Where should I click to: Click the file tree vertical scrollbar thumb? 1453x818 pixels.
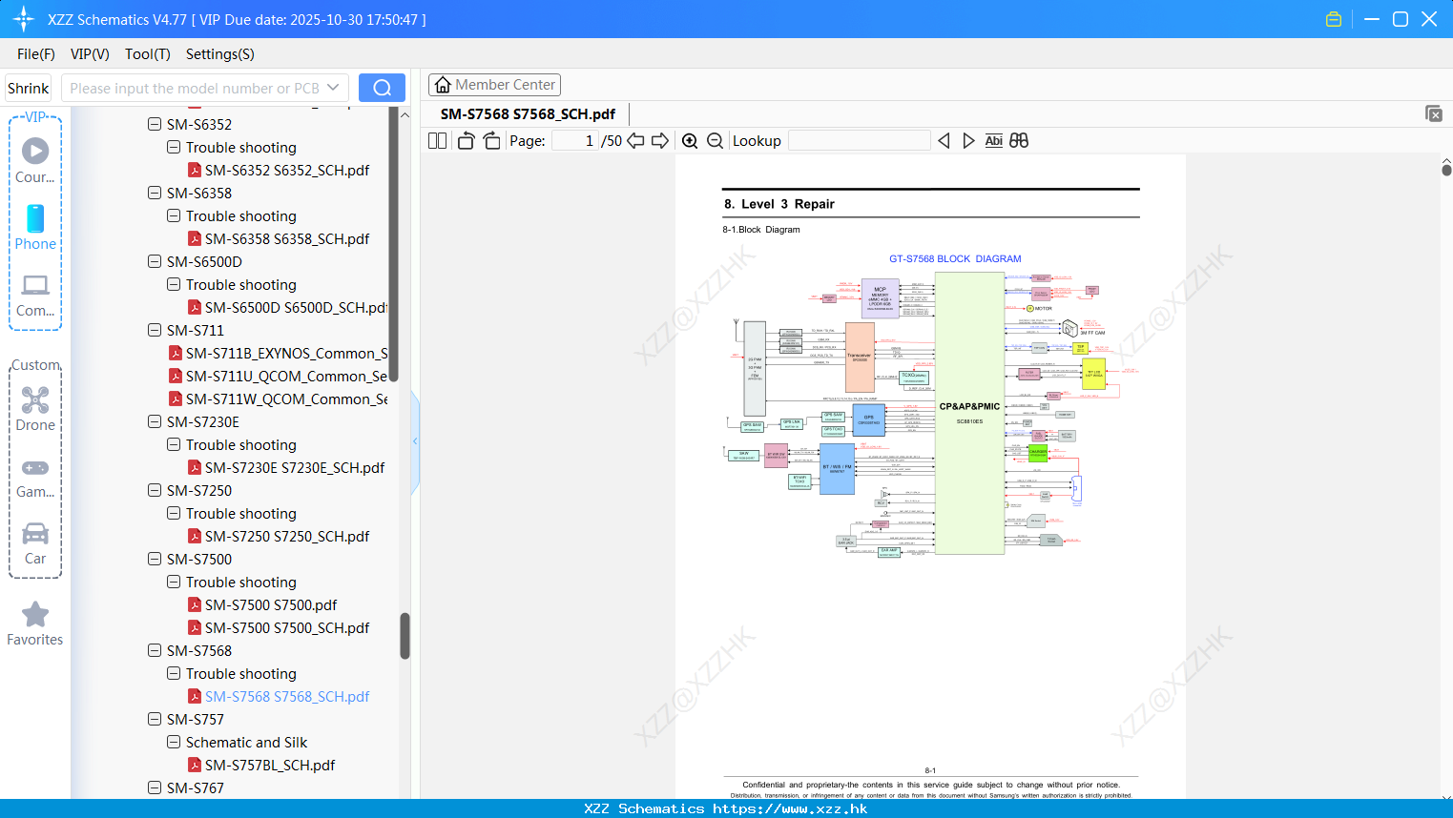(x=405, y=635)
